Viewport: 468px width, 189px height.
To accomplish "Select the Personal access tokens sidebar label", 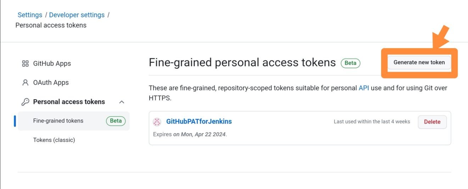I will point(69,102).
